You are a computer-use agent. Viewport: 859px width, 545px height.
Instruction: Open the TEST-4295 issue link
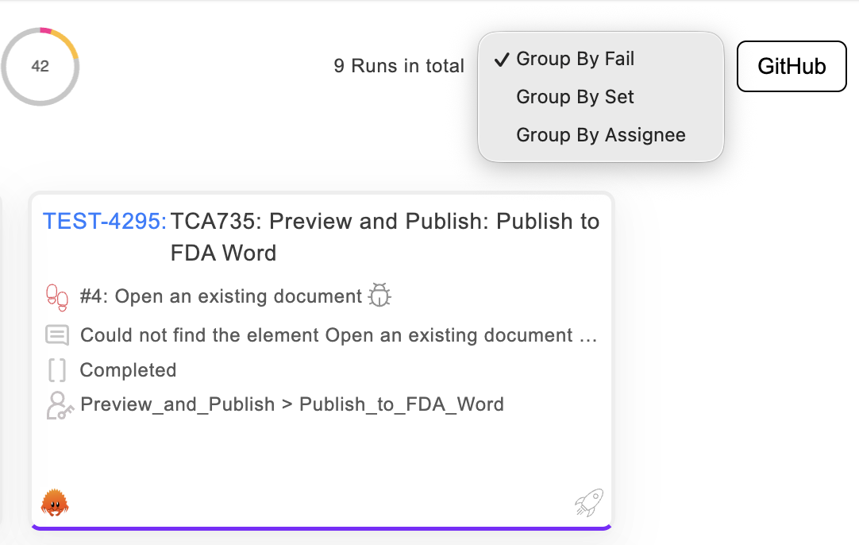click(x=105, y=221)
